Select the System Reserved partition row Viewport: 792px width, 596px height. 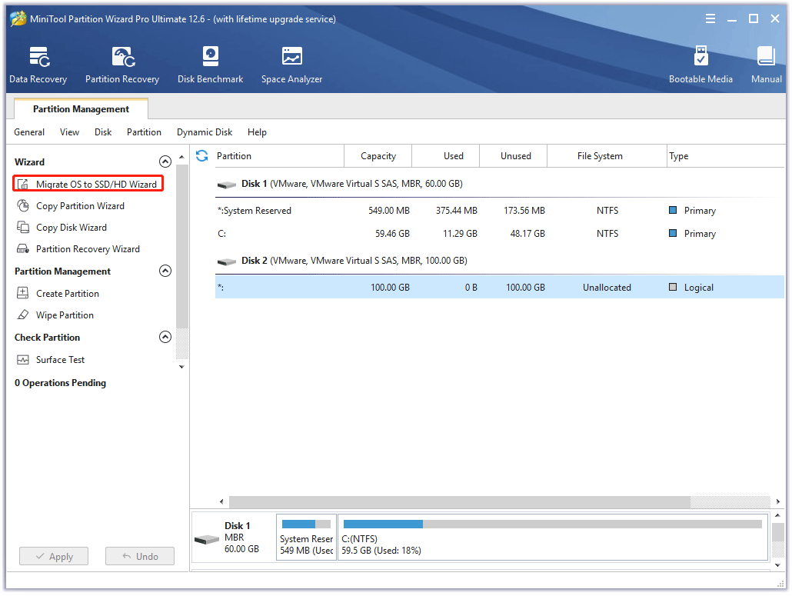[500, 211]
